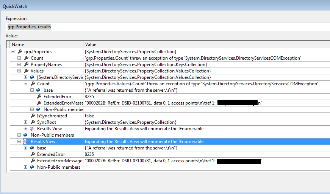Click the wrench icon beside grp.Properties
The height and width of the screenshot is (194, 330).
[20, 51]
